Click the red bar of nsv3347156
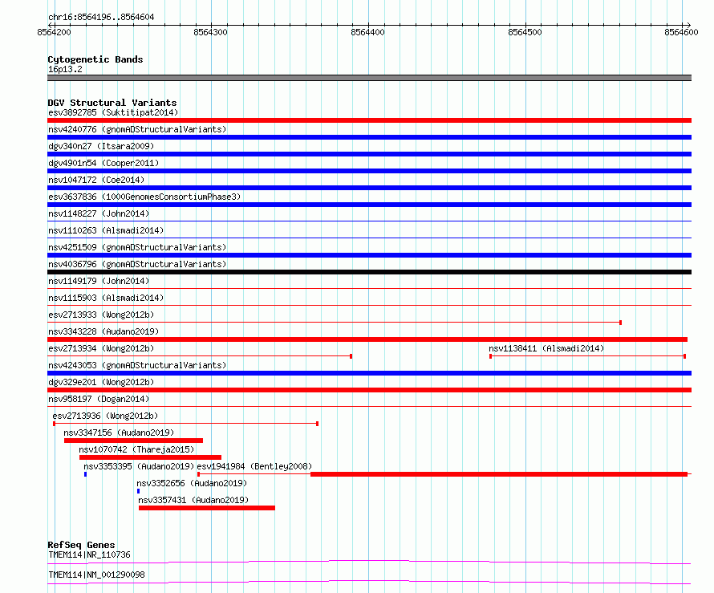Viewport: 714px width, 593px height. (133, 441)
